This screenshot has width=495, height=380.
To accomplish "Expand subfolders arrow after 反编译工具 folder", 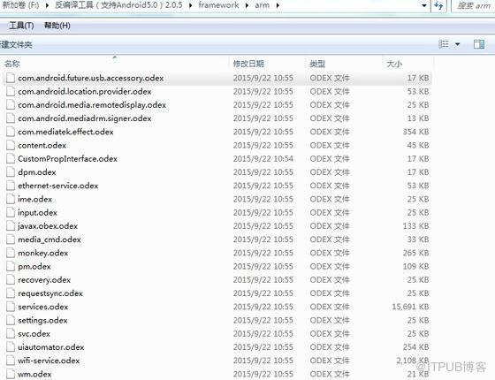I will 191,5.
